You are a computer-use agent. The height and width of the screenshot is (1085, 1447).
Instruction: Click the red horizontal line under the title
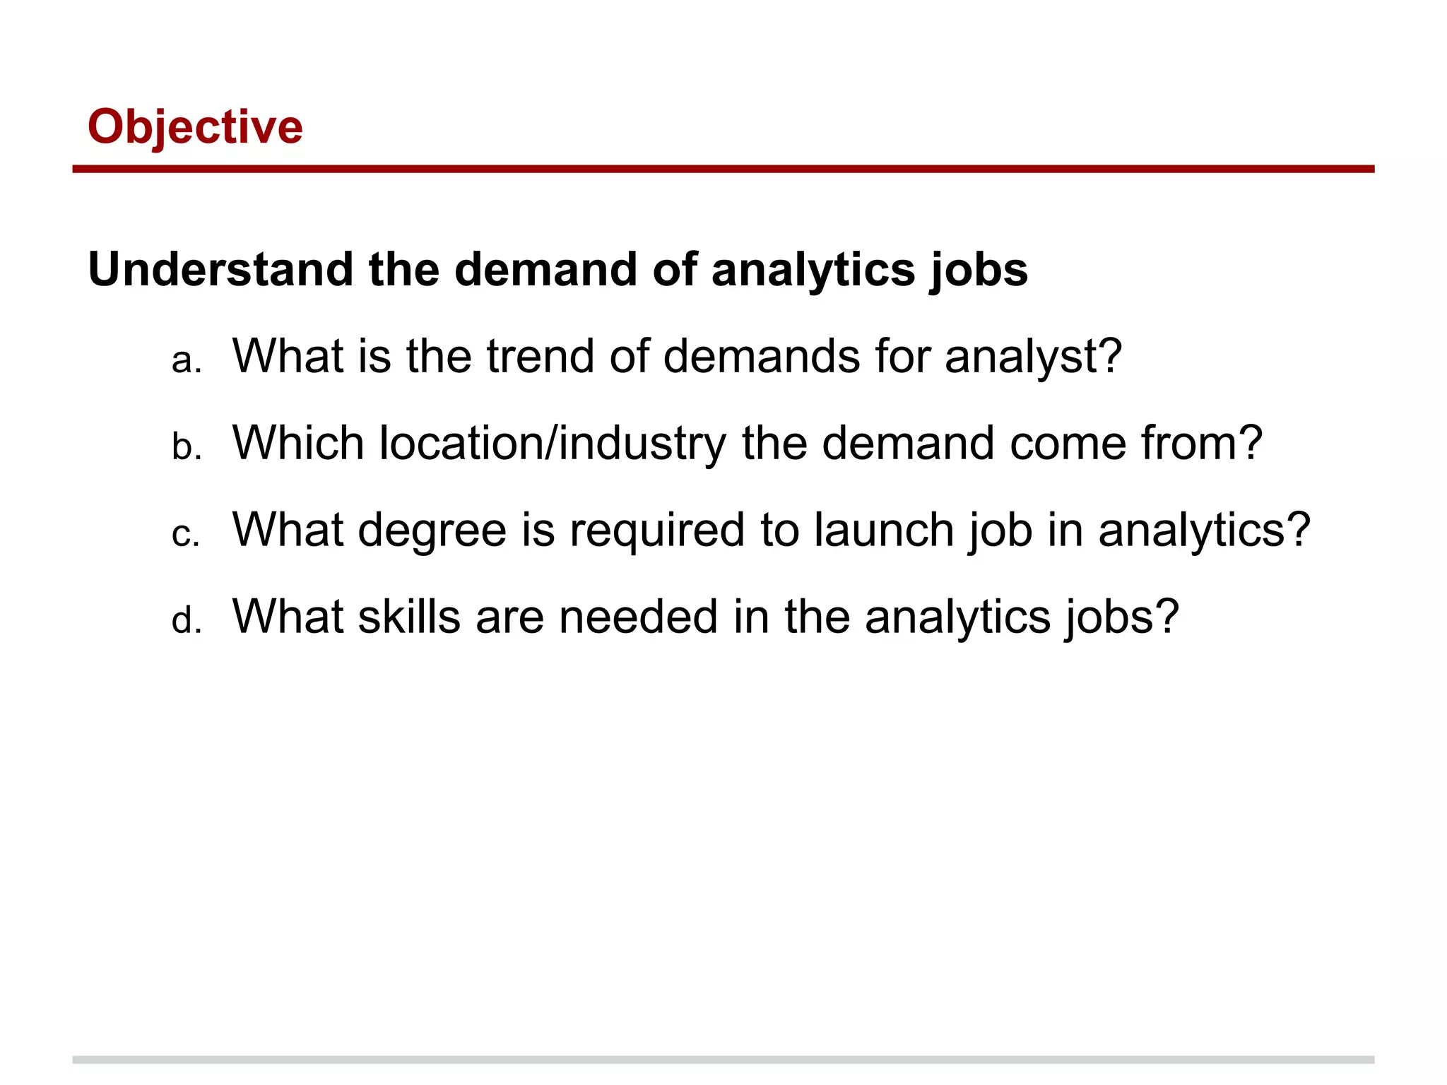pos(723,169)
